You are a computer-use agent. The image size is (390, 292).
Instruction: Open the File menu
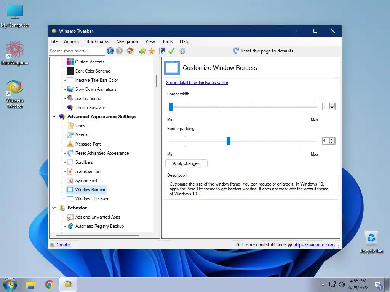pyautogui.click(x=54, y=41)
